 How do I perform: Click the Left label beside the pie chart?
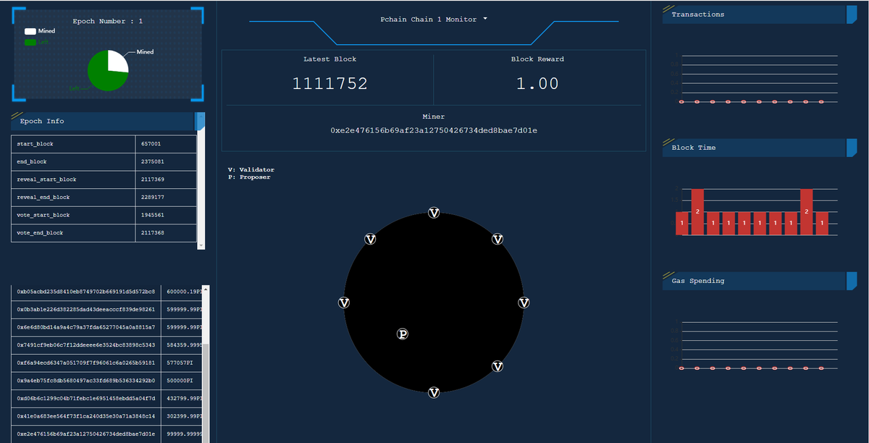74,88
